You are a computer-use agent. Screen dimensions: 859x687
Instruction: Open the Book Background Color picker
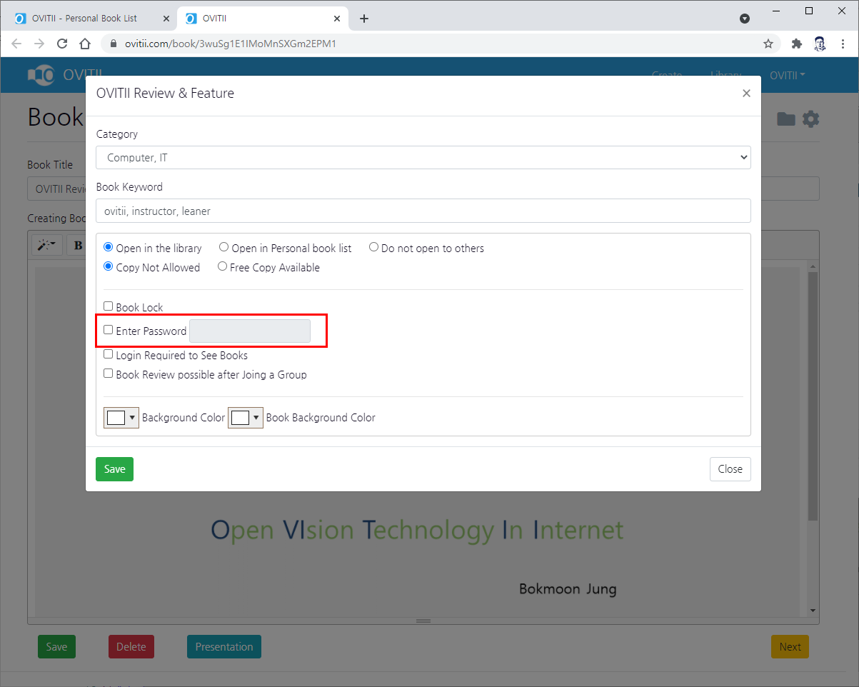(x=246, y=418)
